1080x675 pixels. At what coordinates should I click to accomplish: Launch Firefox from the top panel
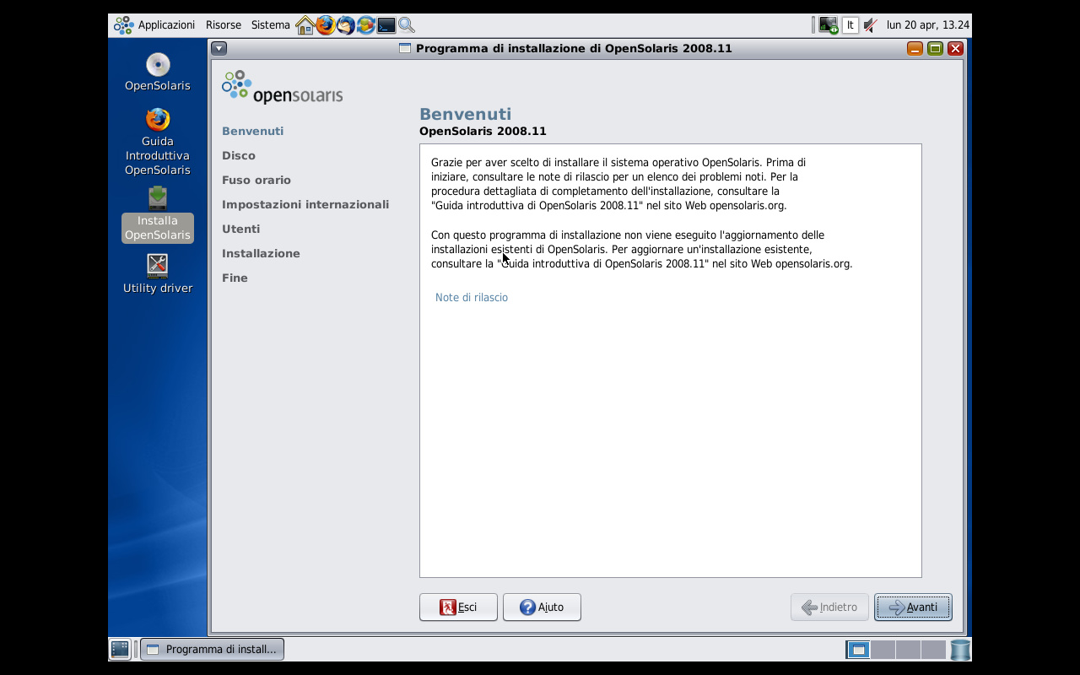[326, 25]
